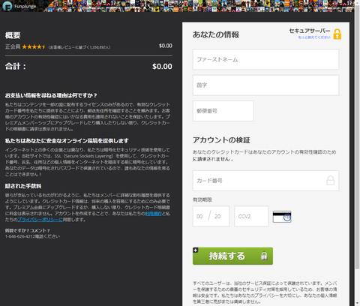Click the total $0.00 amount
Viewport: 360px width, 306px height.
[x=162, y=66]
